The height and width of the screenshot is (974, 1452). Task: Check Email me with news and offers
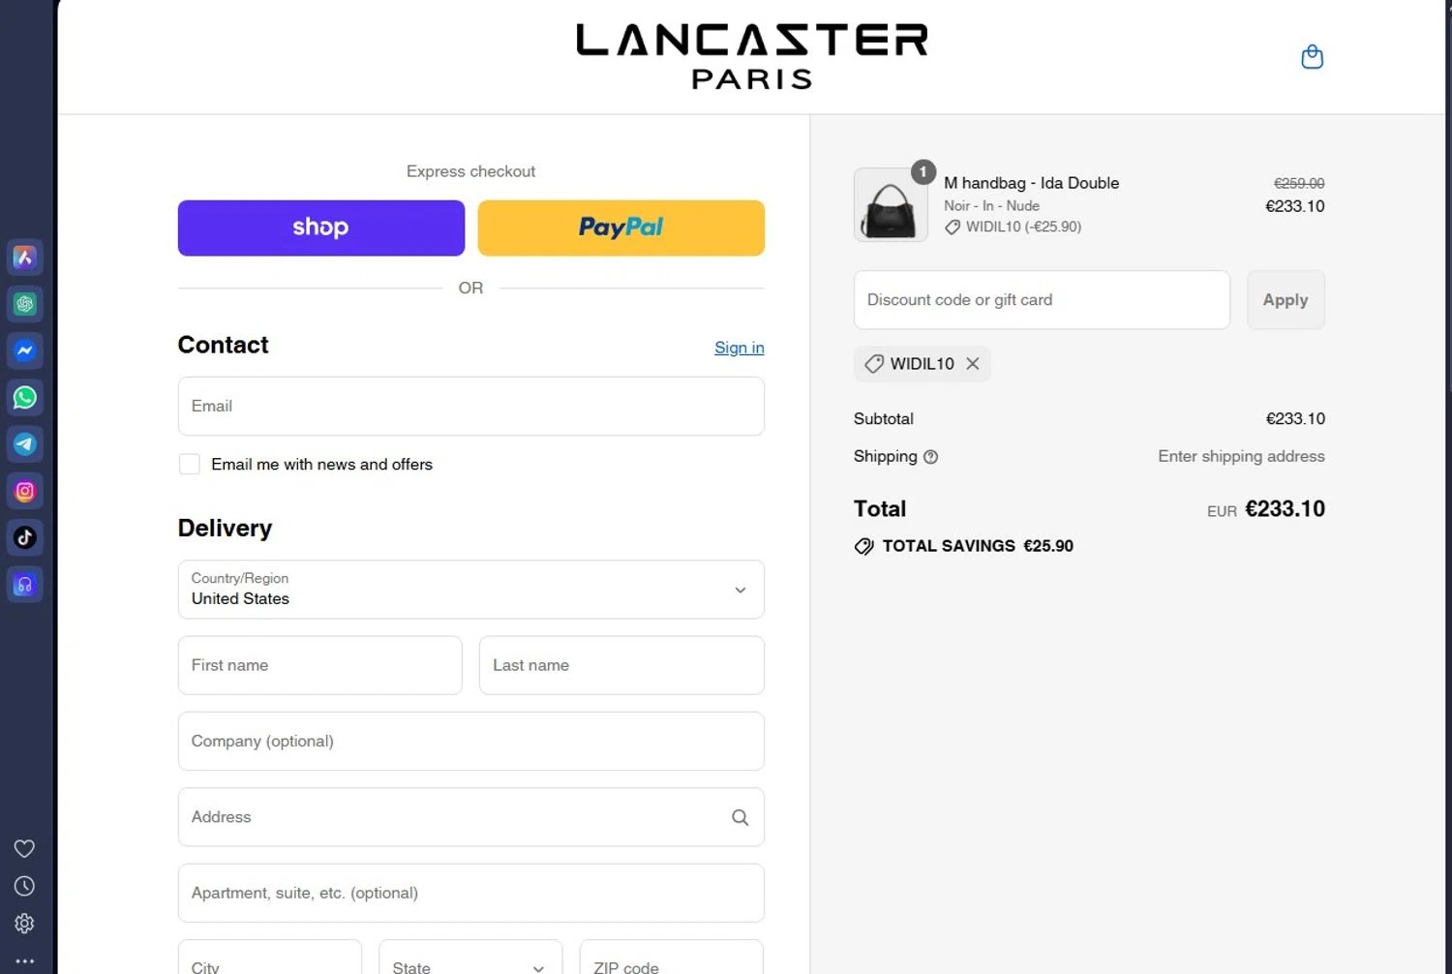pyautogui.click(x=190, y=465)
